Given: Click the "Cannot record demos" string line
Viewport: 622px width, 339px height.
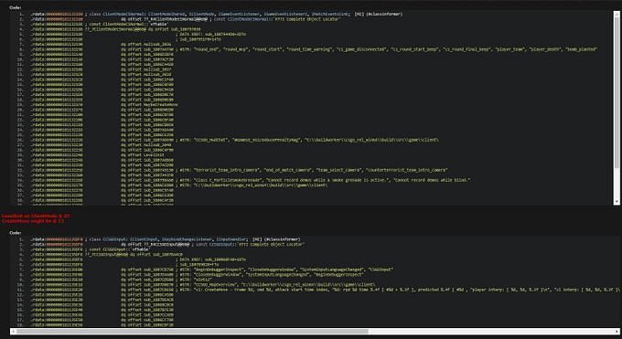Looking at the screenshot, I should click(251, 180).
